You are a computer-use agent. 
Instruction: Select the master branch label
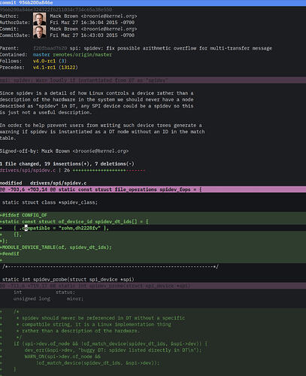41,55
